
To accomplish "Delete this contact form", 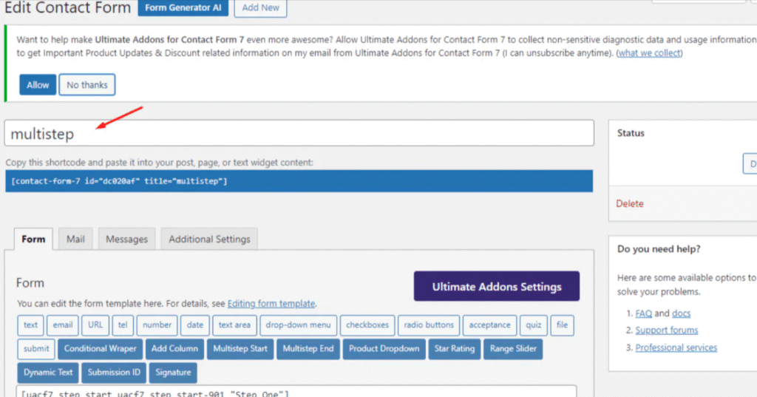I will pos(630,204).
